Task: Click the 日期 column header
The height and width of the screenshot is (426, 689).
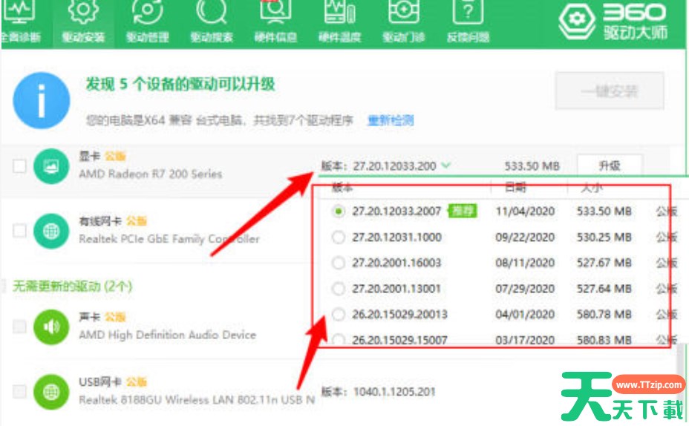Action: [x=515, y=188]
